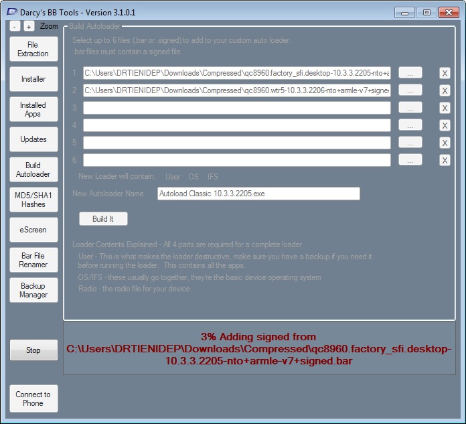Open the File Extraction section
The height and width of the screenshot is (424, 466).
click(33, 49)
